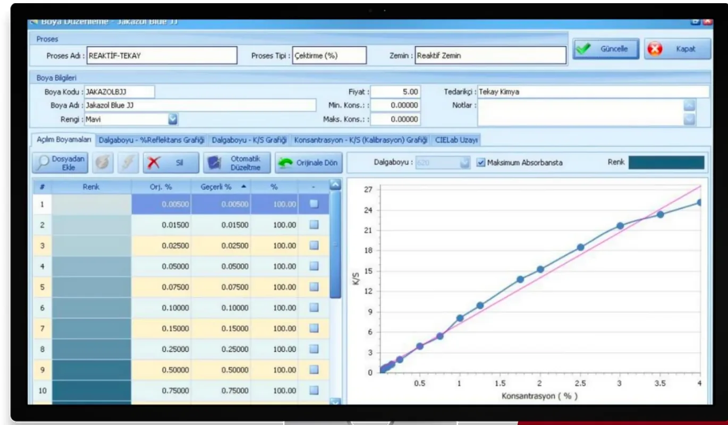Check the box in row 5 (0.07500)
Viewport: 728px width, 425px height.
(314, 287)
